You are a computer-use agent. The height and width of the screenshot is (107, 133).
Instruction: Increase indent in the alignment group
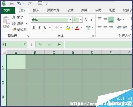125,28
